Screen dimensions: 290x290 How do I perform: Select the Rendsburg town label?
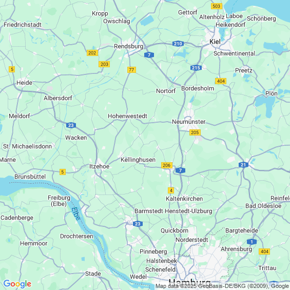click(x=128, y=46)
